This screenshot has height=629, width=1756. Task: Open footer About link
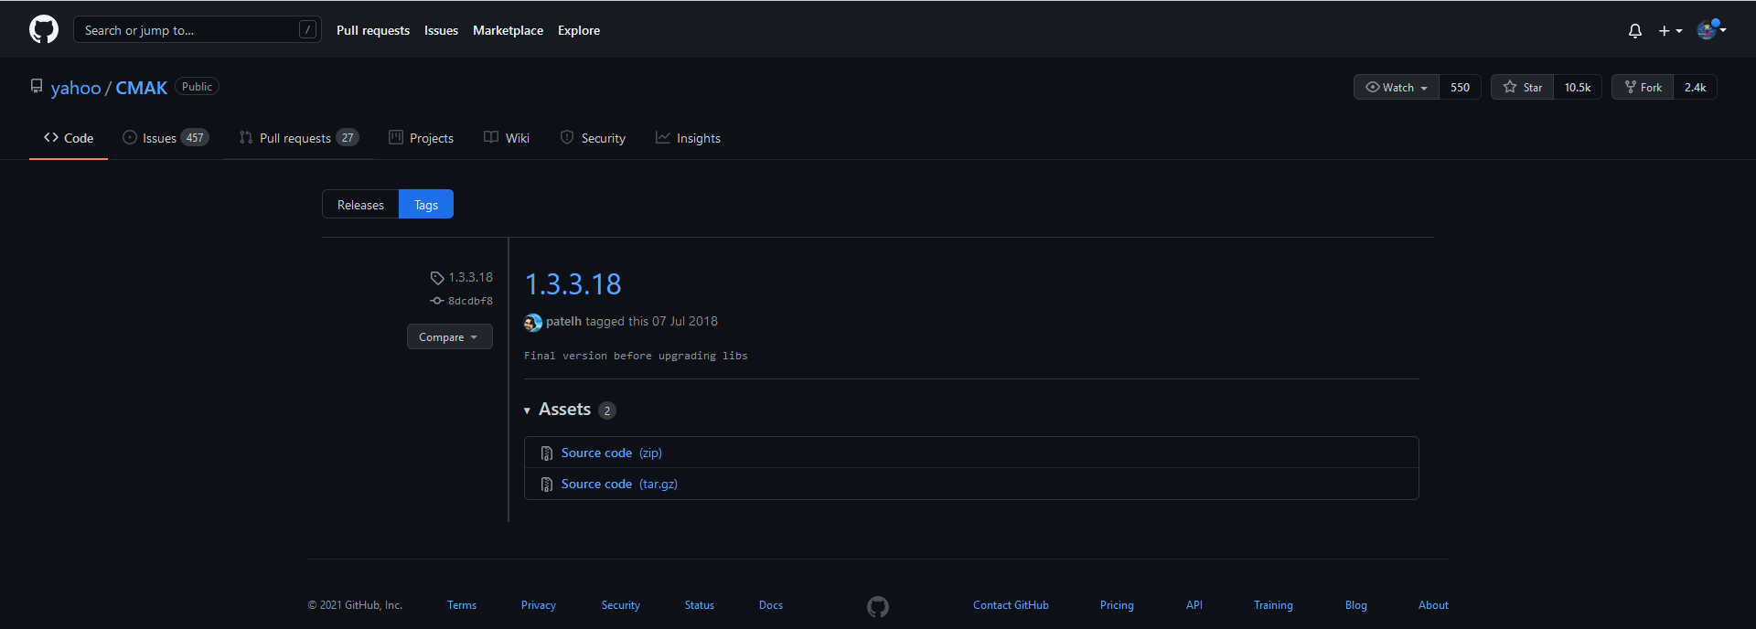coord(1433,605)
